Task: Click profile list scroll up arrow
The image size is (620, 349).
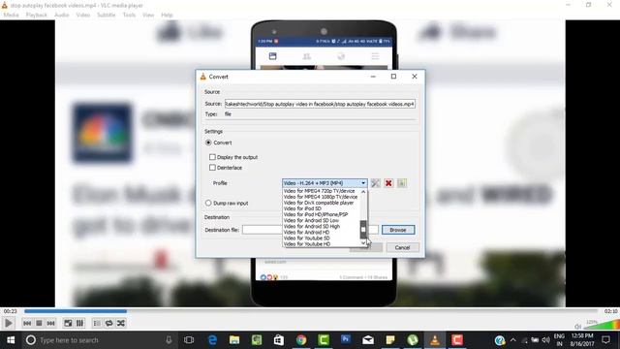Action: [363, 192]
